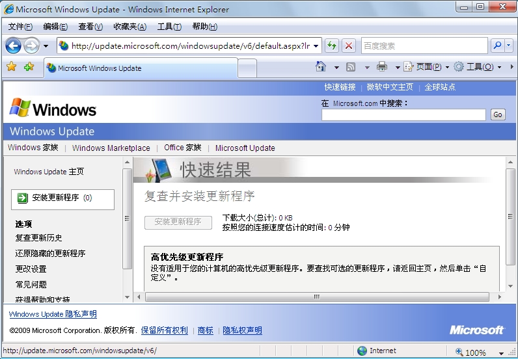Select the Microsoft Windows Update tab
Viewport: 518px width, 359px height.
[141, 68]
